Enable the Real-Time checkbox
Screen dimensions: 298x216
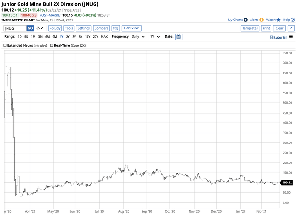[x=52, y=45]
